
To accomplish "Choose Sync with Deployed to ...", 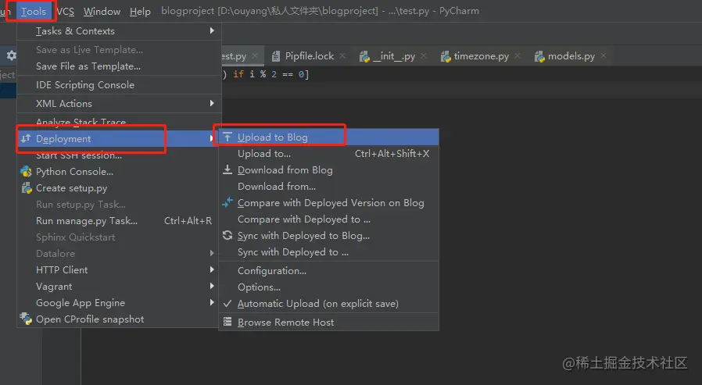I will pyautogui.click(x=328, y=252).
